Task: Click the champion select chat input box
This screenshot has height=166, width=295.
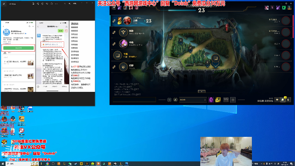Action: coord(134,100)
